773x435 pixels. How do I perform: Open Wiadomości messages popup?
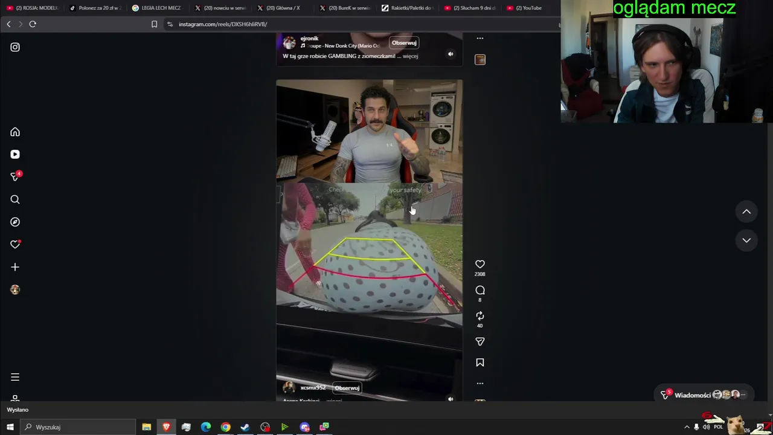[x=704, y=395]
